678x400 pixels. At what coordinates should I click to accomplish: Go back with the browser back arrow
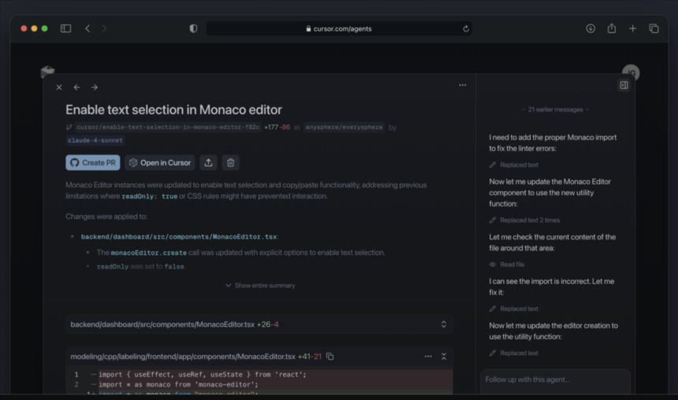coord(88,28)
